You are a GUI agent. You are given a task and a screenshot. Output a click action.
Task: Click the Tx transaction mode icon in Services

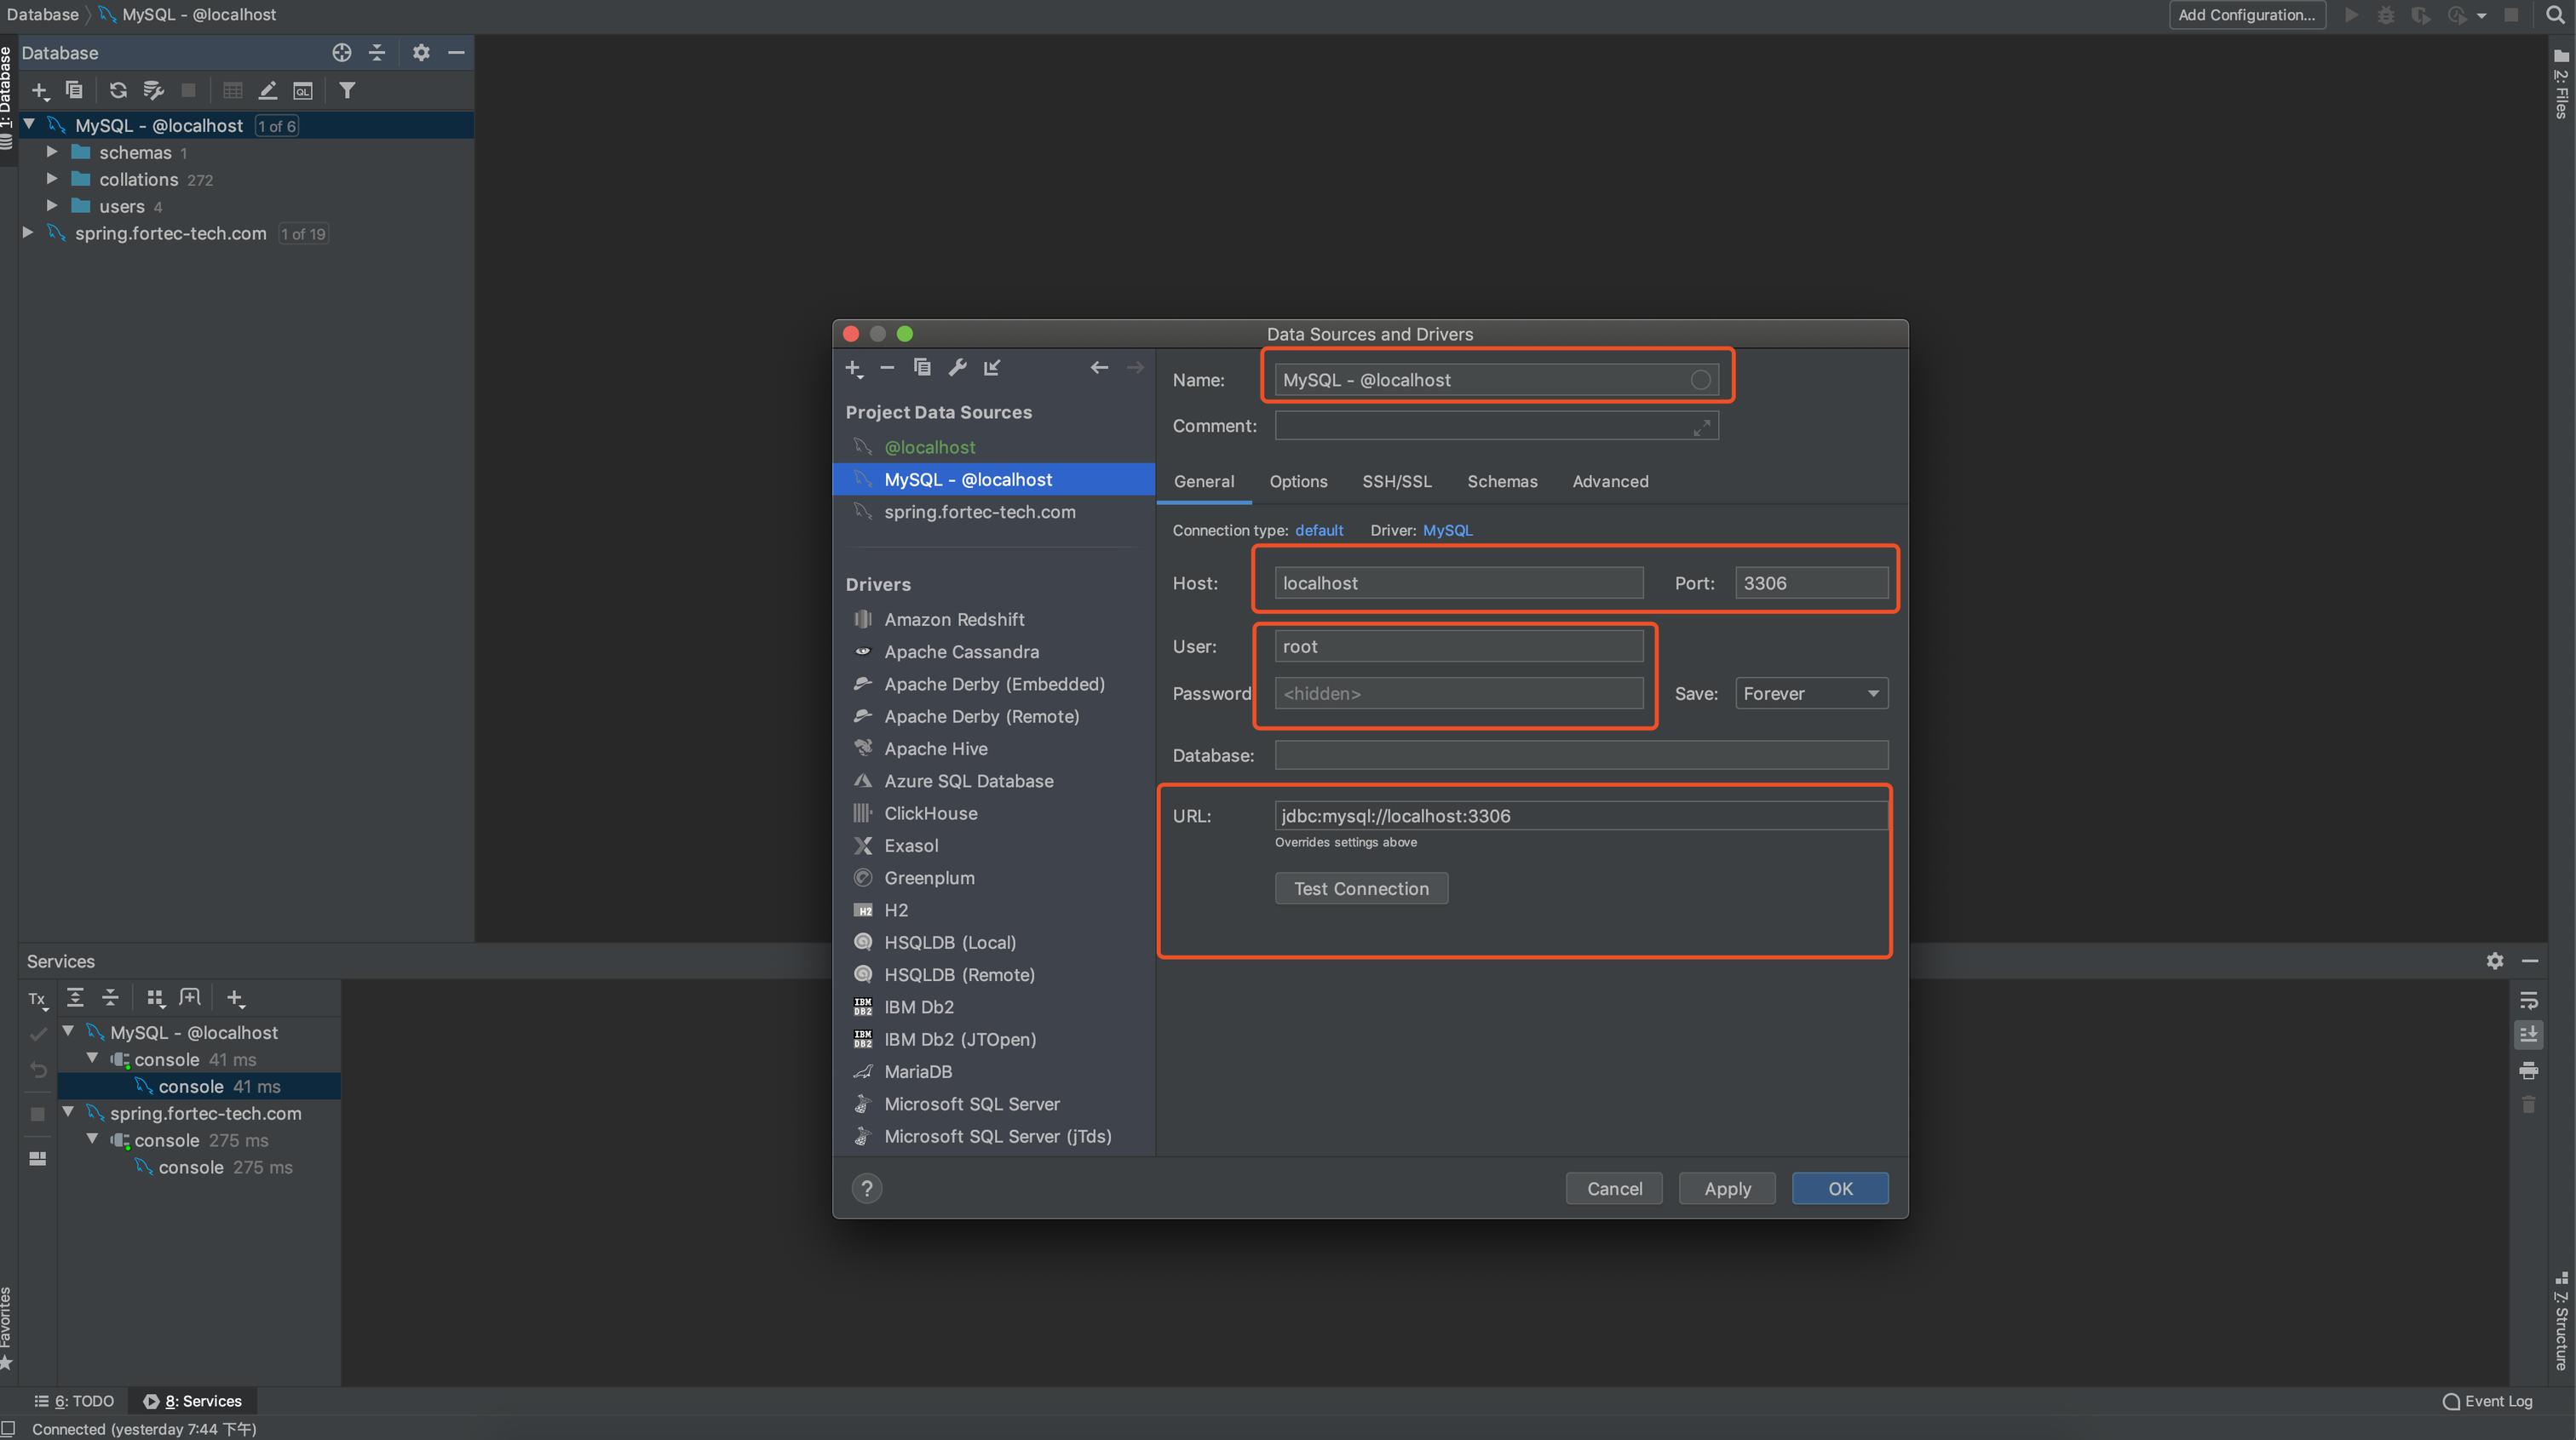pos(38,999)
